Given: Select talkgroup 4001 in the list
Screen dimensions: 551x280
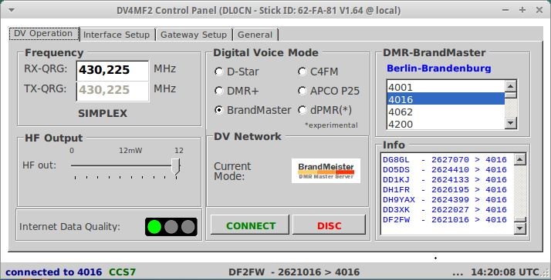Looking at the screenshot, I should (x=445, y=87).
